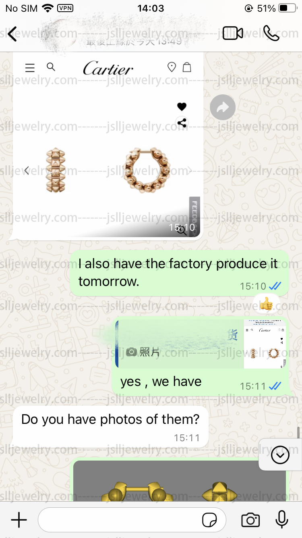Image resolution: width=302 pixels, height=538 pixels.
Task: Tap the back arrow to leave the chat
Action: click(13, 34)
